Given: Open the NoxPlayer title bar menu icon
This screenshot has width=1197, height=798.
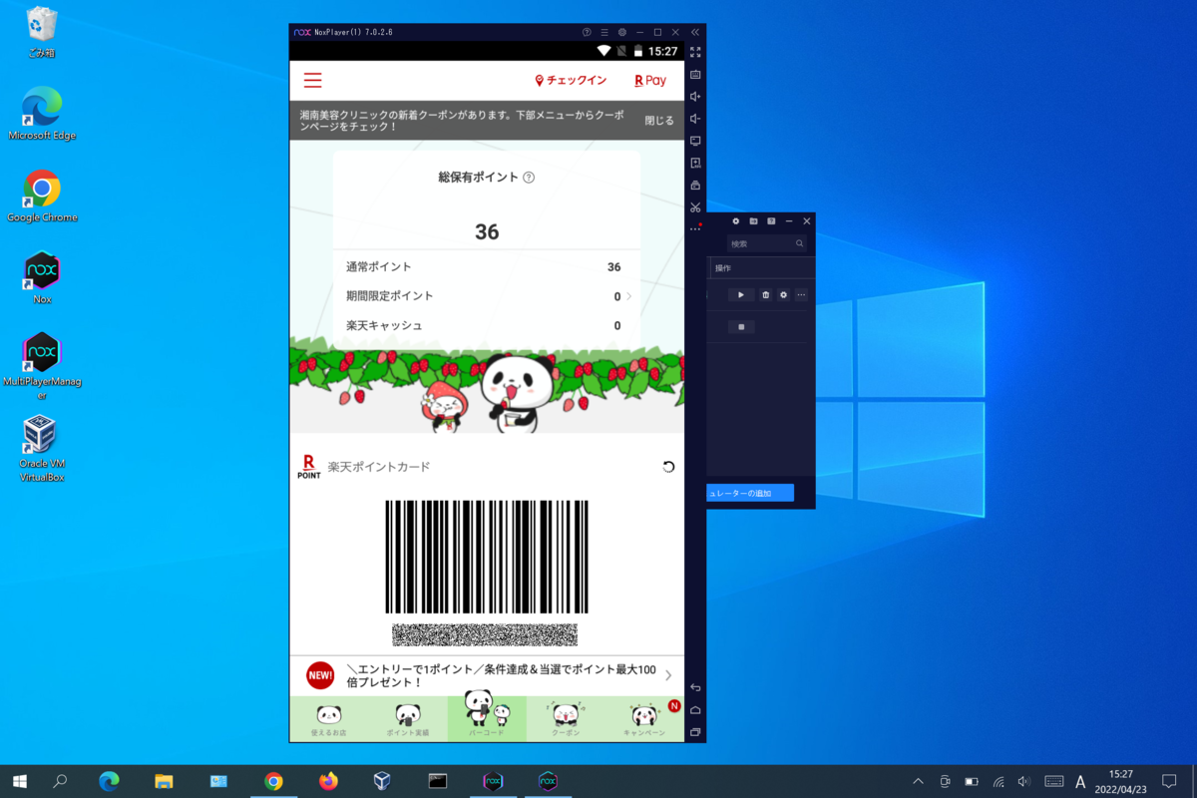Looking at the screenshot, I should tap(604, 32).
